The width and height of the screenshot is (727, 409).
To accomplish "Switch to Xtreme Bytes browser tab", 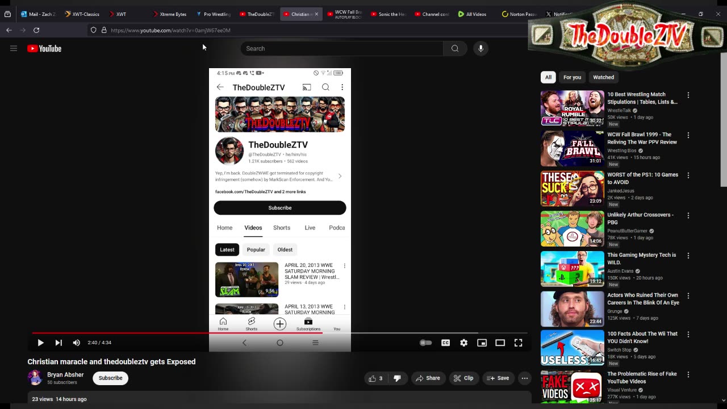I will coord(169,14).
